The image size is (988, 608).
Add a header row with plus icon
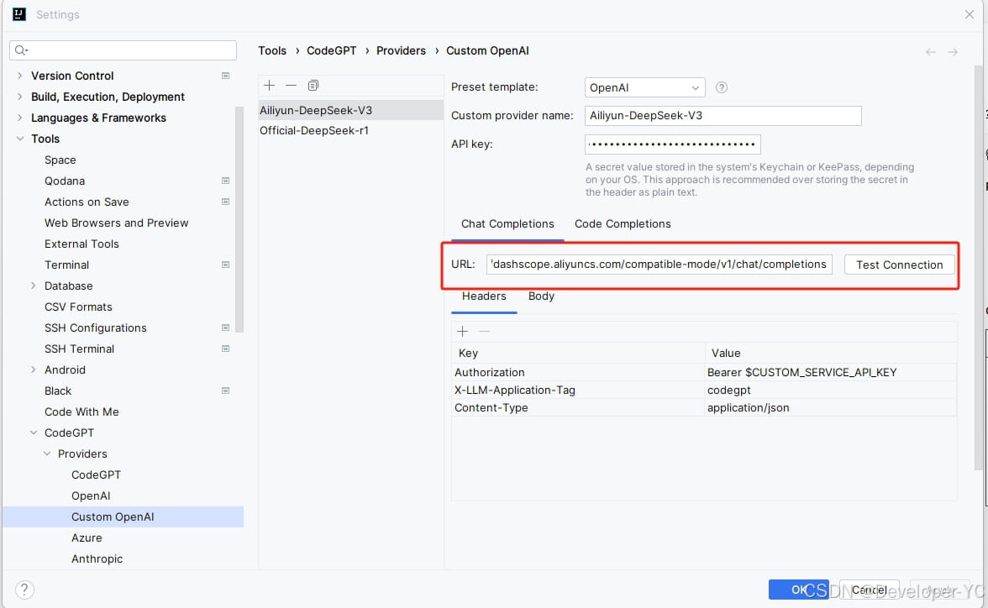(x=462, y=332)
